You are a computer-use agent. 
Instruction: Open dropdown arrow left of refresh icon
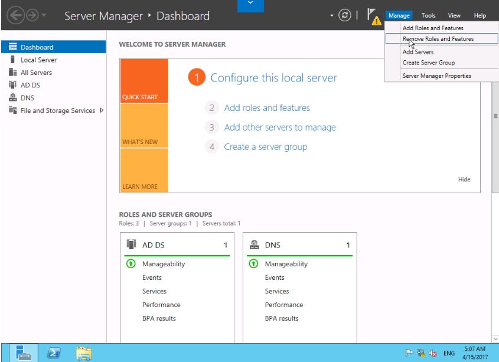click(x=332, y=15)
